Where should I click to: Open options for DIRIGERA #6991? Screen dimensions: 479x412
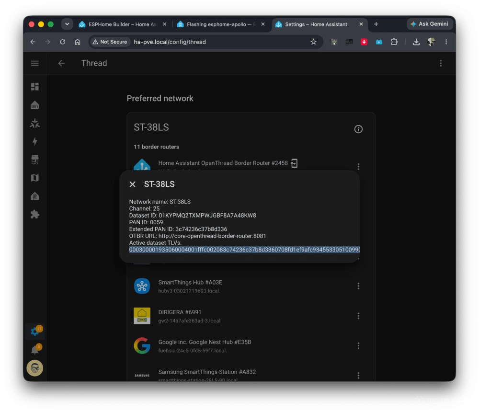(x=358, y=316)
